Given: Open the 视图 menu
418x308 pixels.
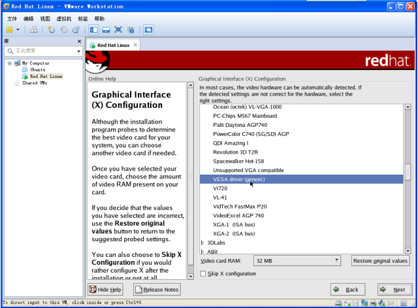Looking at the screenshot, I should (45, 19).
